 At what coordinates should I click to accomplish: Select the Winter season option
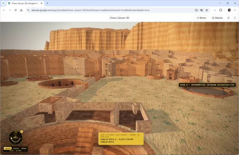(x=24, y=148)
